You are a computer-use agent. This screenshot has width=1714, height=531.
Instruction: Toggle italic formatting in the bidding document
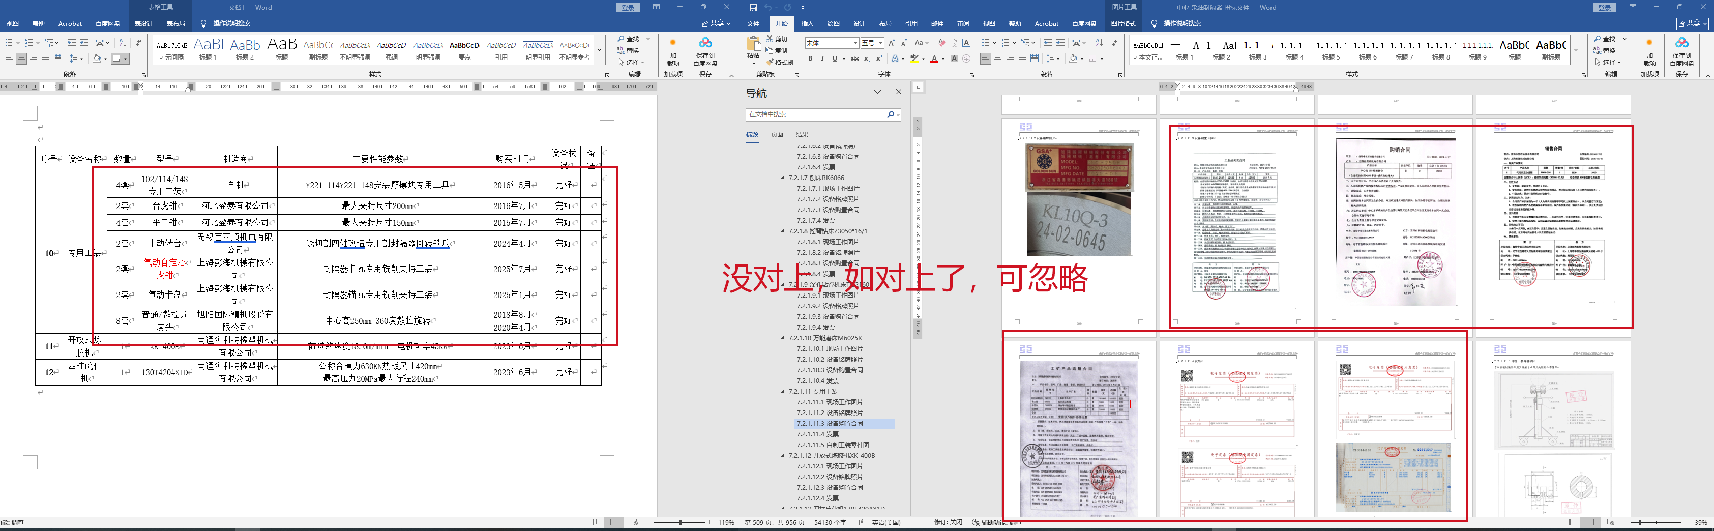[x=822, y=58]
